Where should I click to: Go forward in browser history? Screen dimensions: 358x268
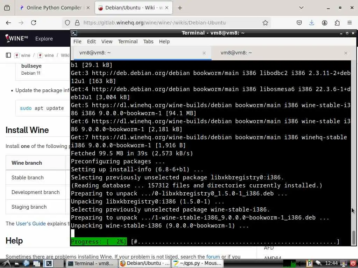(21, 23)
